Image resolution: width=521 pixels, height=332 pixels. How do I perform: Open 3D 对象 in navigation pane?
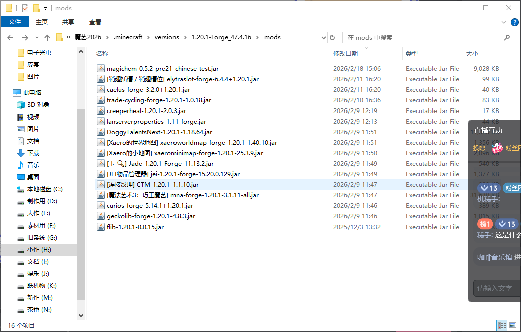point(38,105)
